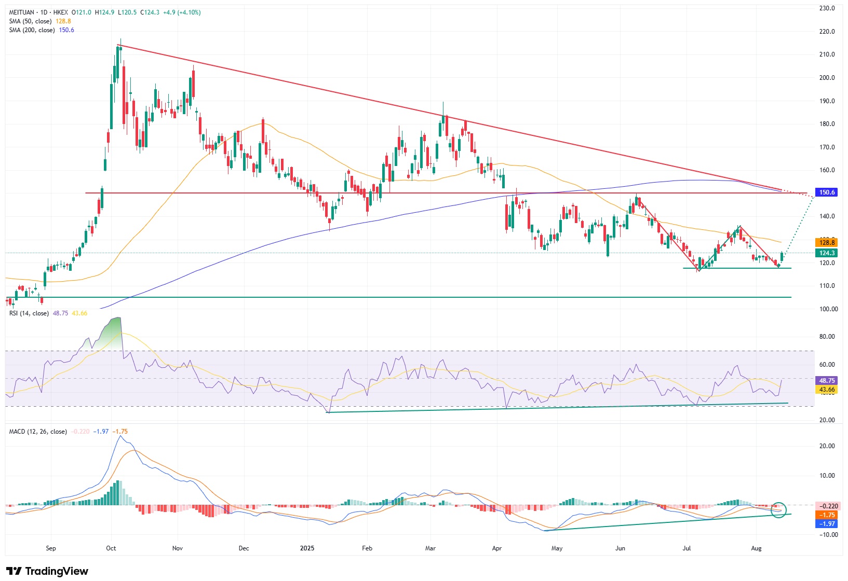
Task: Click the Nov label on the time axis
Action: pyautogui.click(x=178, y=548)
